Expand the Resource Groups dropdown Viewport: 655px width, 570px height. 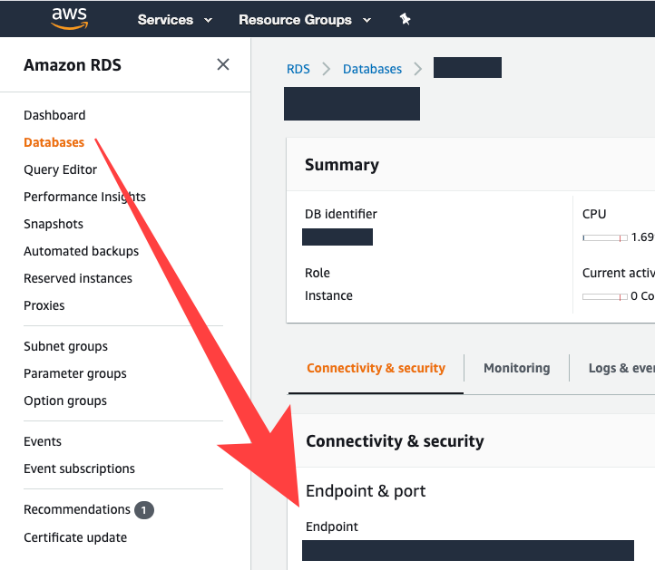tap(305, 20)
